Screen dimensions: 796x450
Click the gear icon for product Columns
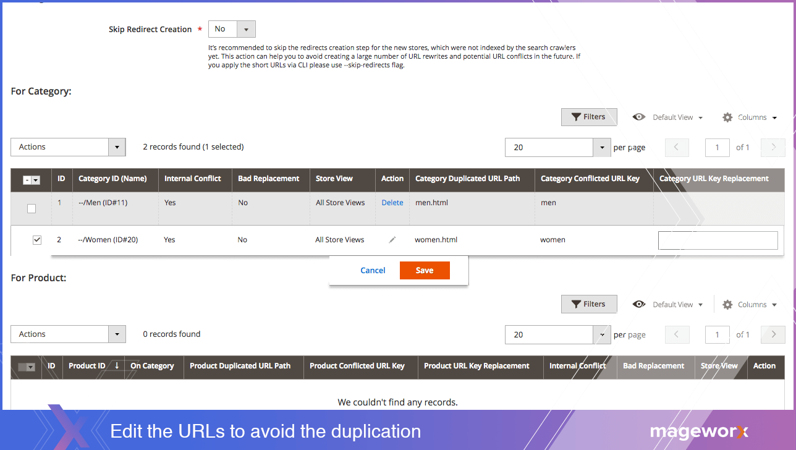pyautogui.click(x=727, y=305)
